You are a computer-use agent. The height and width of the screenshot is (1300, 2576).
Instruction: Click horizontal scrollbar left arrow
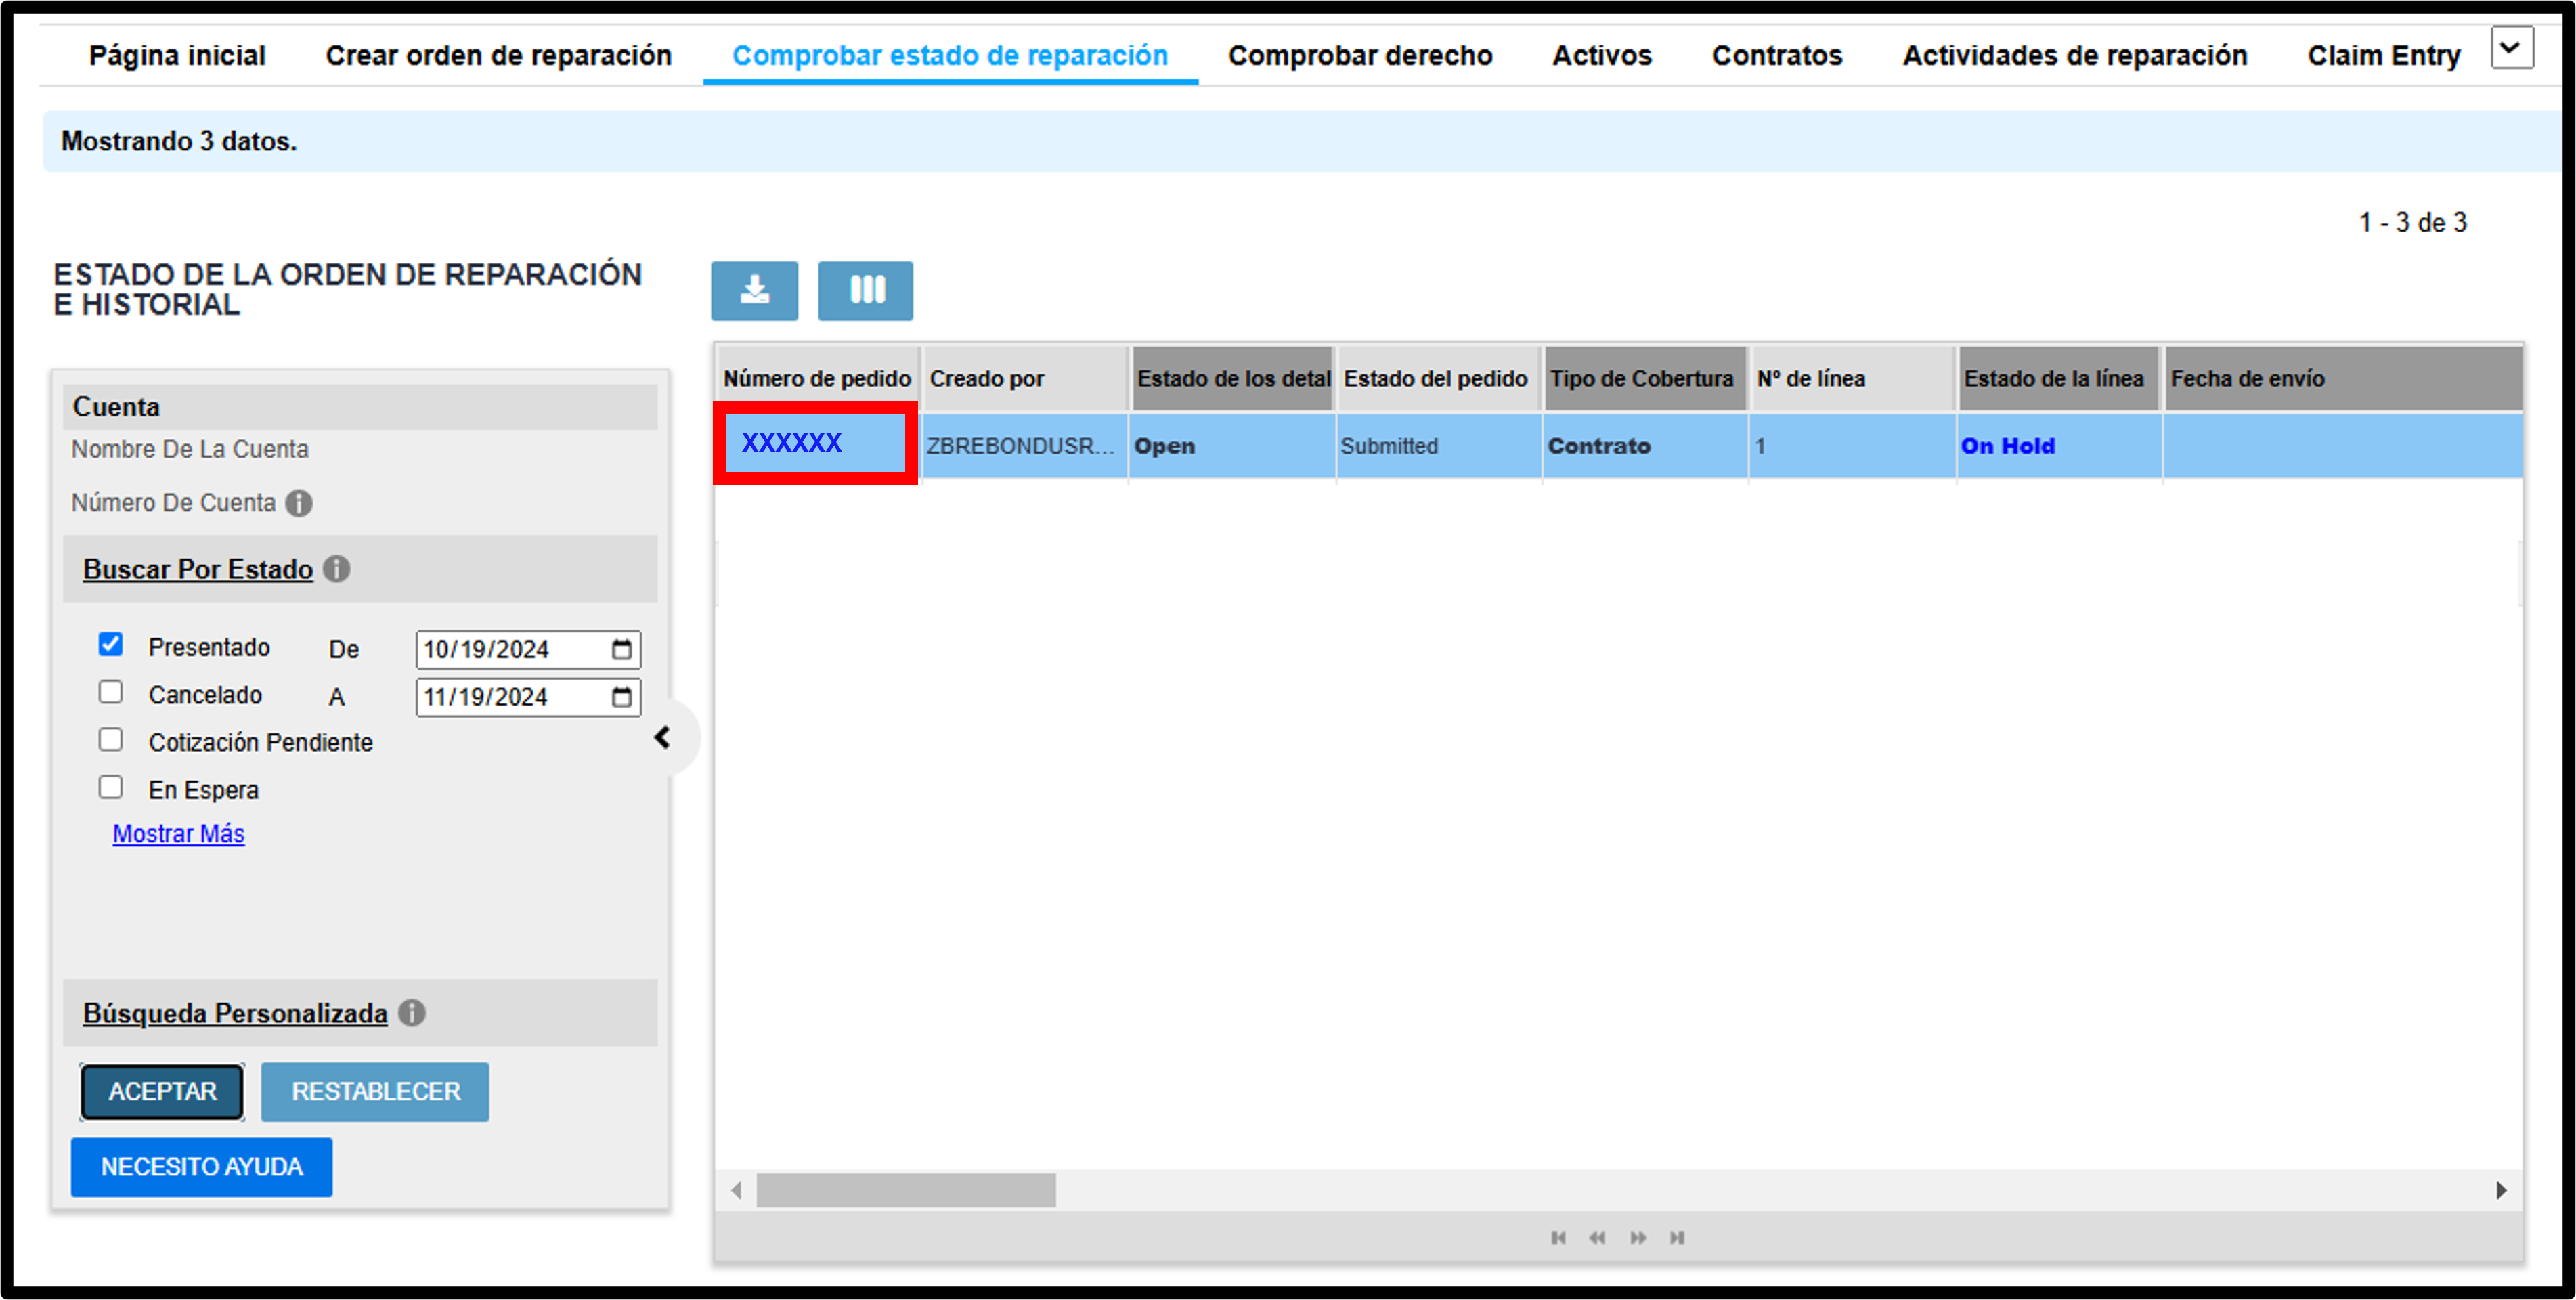click(x=736, y=1190)
